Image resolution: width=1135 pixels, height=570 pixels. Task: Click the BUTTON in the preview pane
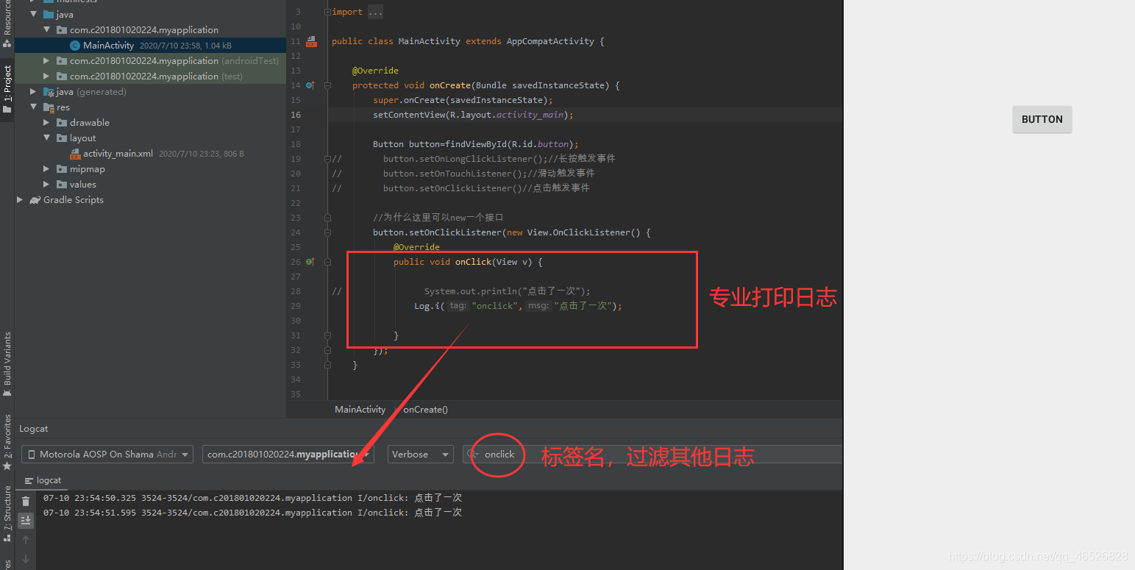point(1042,119)
